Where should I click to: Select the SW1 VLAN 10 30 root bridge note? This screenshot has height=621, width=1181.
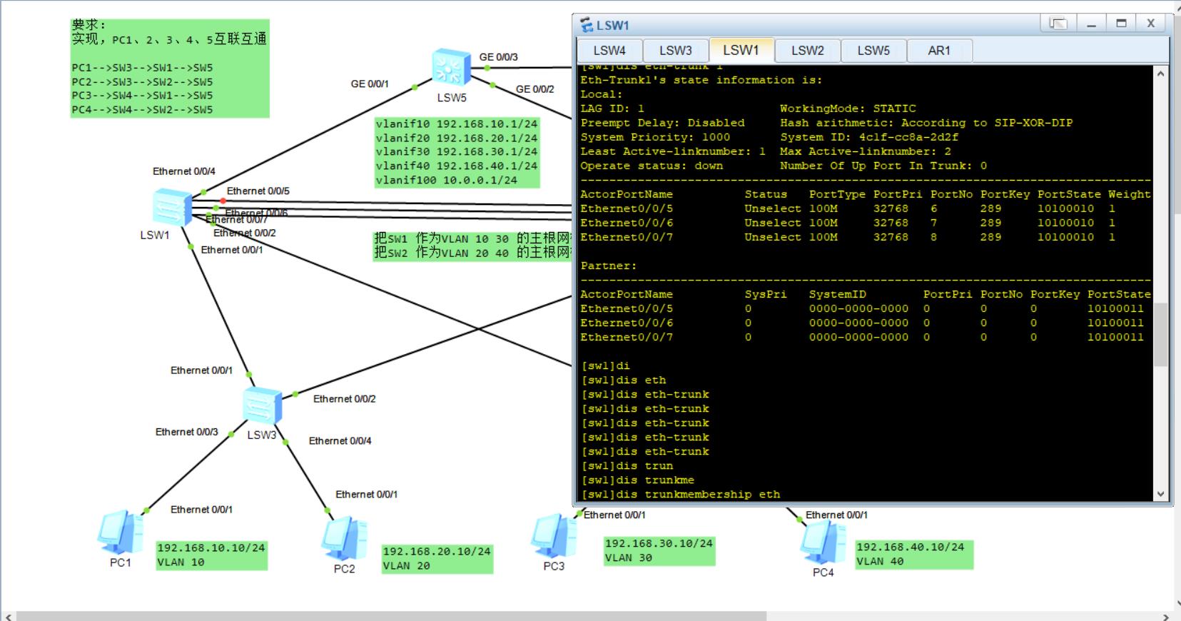[472, 246]
